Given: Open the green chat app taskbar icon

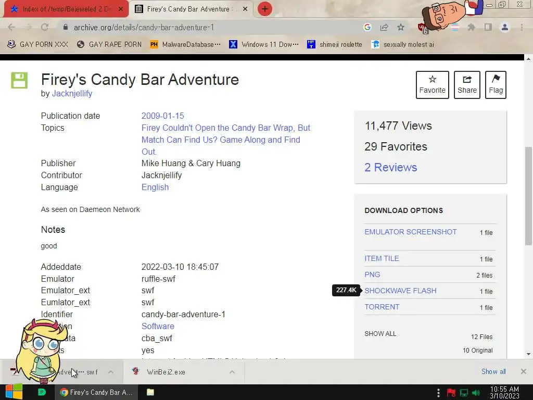Looking at the screenshot, I should (42, 392).
